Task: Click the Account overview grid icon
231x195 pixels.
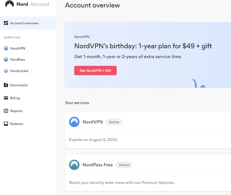Action: pyautogui.click(x=6, y=23)
